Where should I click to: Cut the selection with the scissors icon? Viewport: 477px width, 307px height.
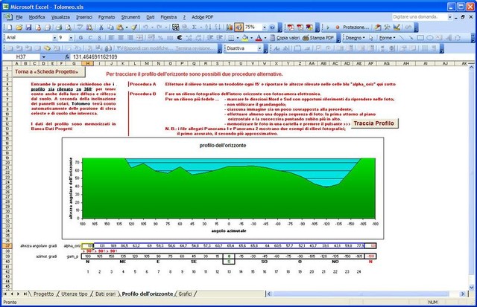point(101,28)
